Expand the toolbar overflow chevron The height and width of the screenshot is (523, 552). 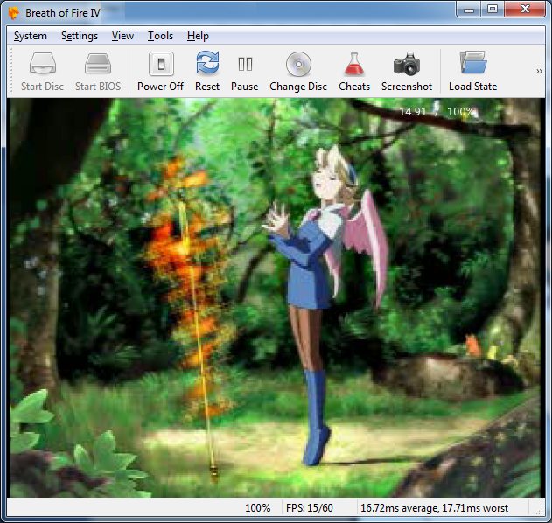point(539,72)
